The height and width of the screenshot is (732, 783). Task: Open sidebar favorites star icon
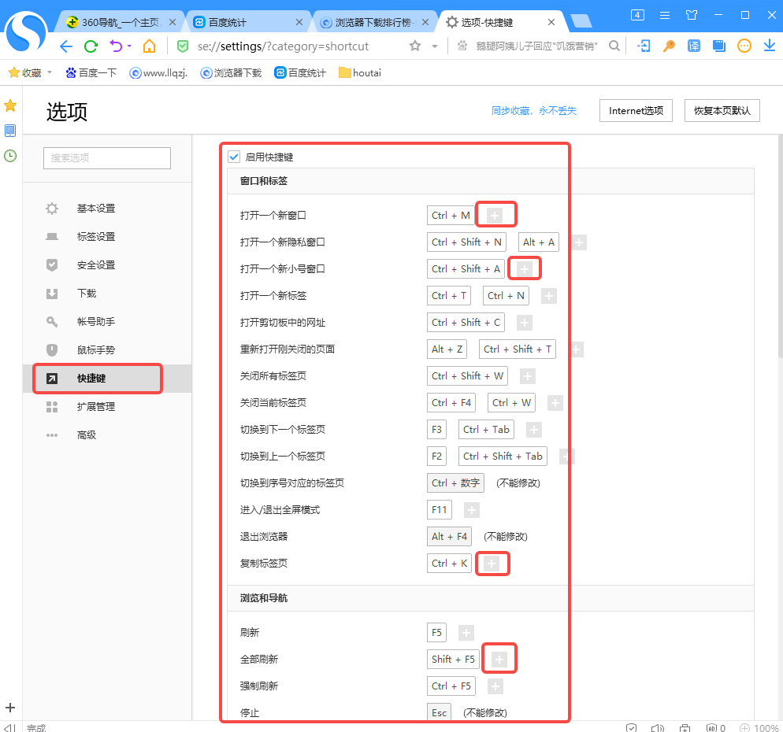(x=10, y=105)
